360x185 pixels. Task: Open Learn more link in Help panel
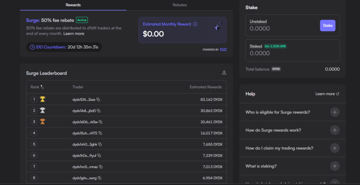(327, 94)
